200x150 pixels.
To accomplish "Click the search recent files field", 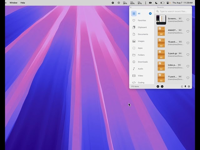I will (173, 11).
